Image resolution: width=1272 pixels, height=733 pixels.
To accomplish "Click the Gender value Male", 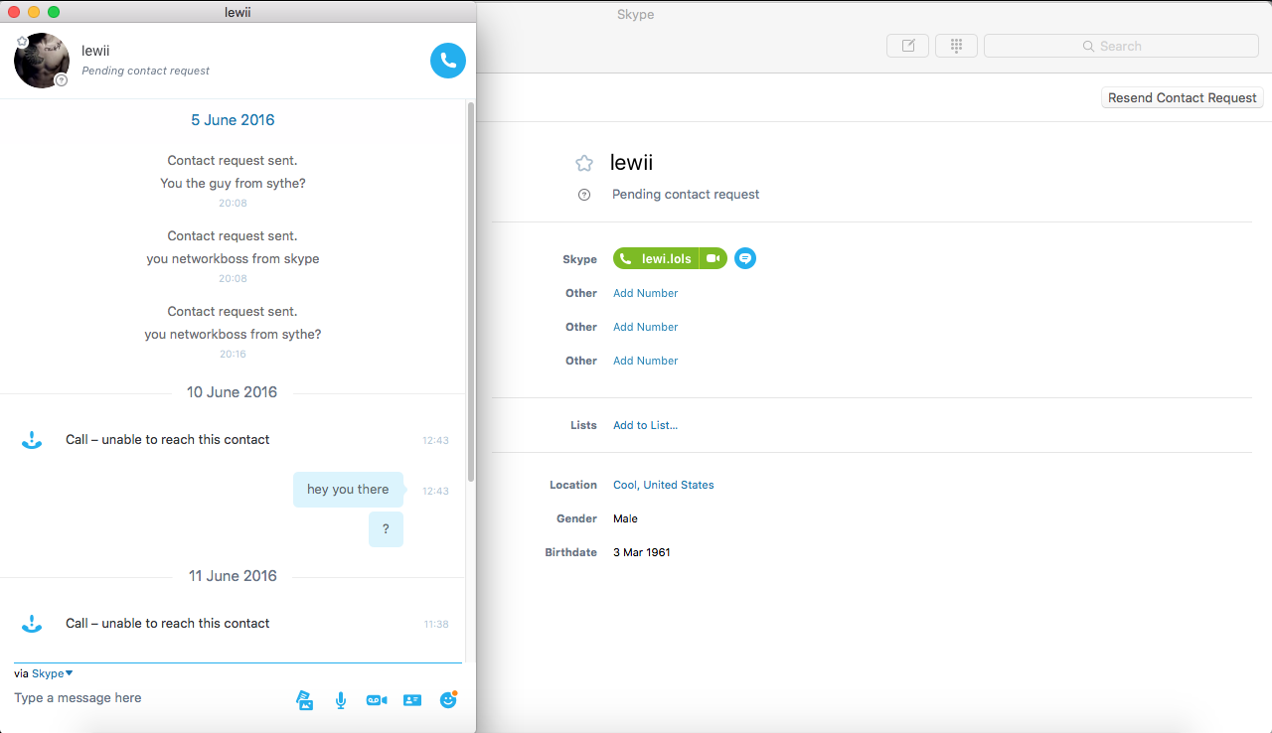I will tap(625, 518).
